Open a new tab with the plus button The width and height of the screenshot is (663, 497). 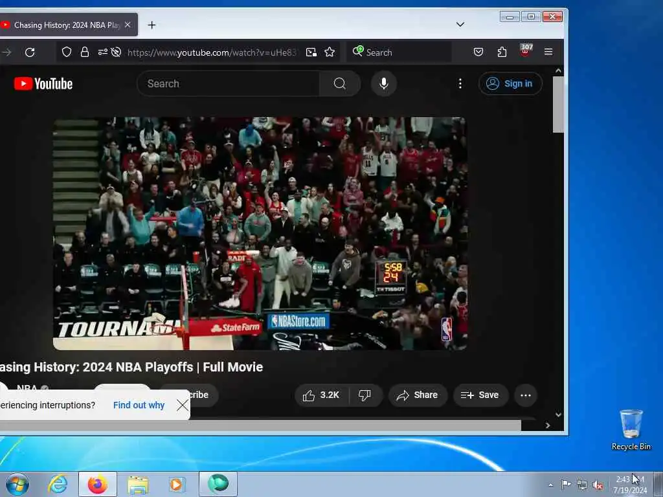point(152,25)
